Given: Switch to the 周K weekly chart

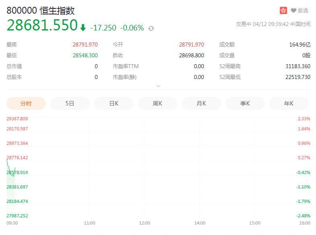Looking at the screenshot, I should pos(158,103).
